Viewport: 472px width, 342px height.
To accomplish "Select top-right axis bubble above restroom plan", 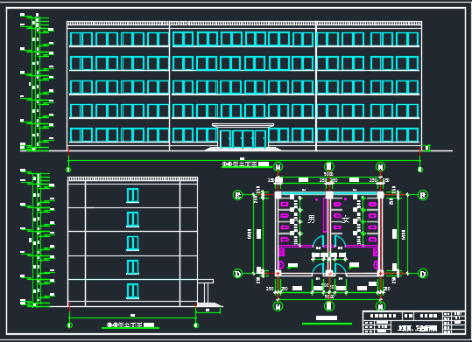I will tap(380, 166).
